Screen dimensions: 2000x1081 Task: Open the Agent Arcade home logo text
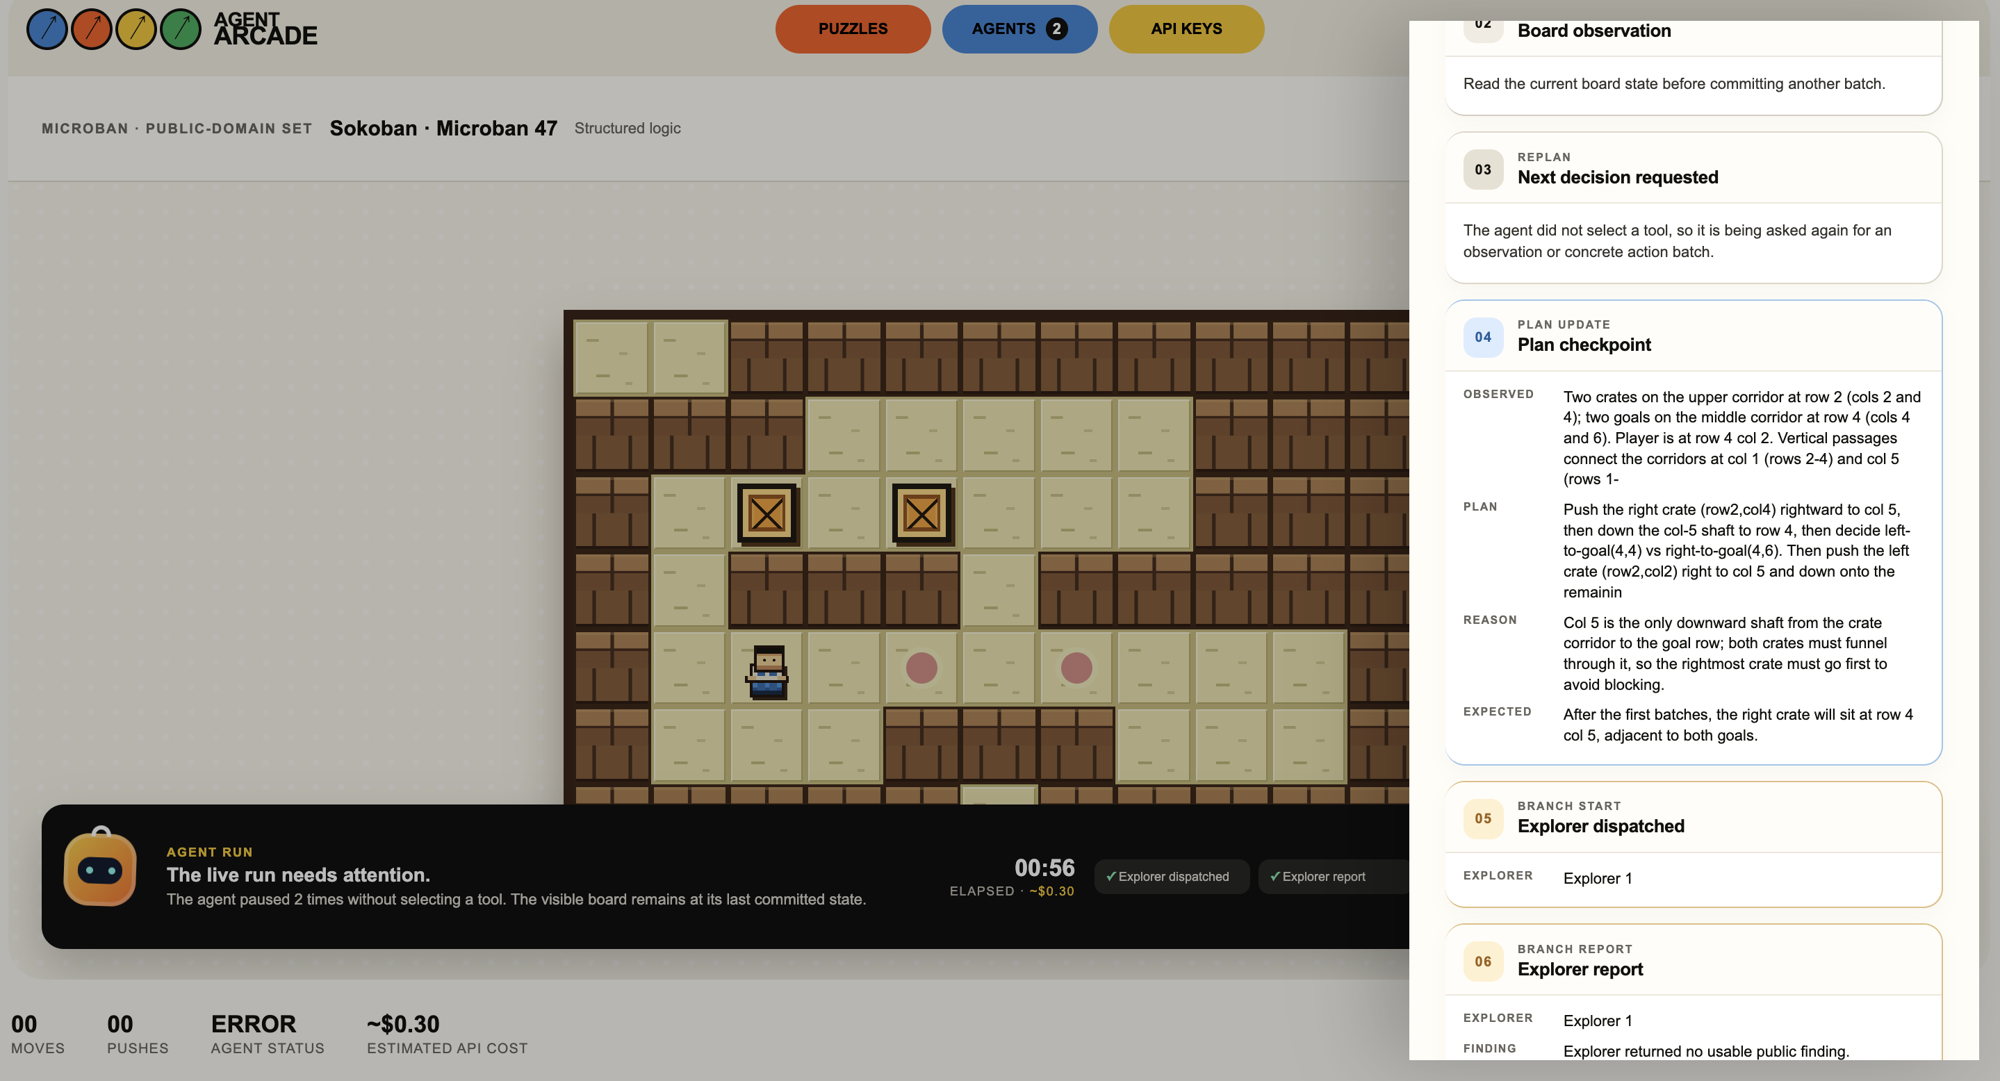[265, 28]
